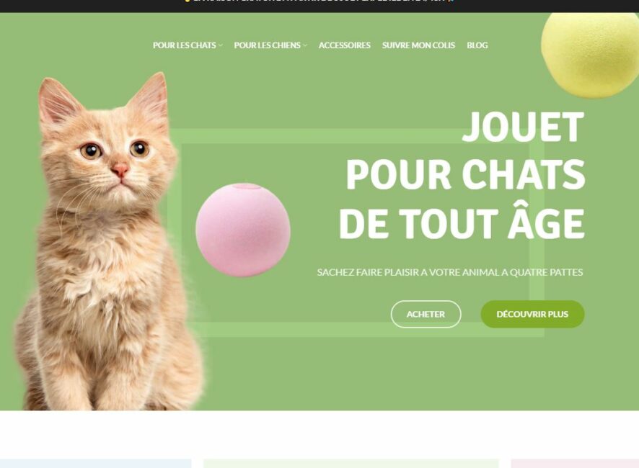The width and height of the screenshot is (639, 468).
Task: Go to the Accessoires page
Action: (x=344, y=45)
